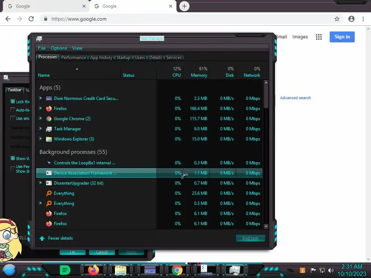Collapse Task Manager with Fewer details

click(x=56, y=238)
